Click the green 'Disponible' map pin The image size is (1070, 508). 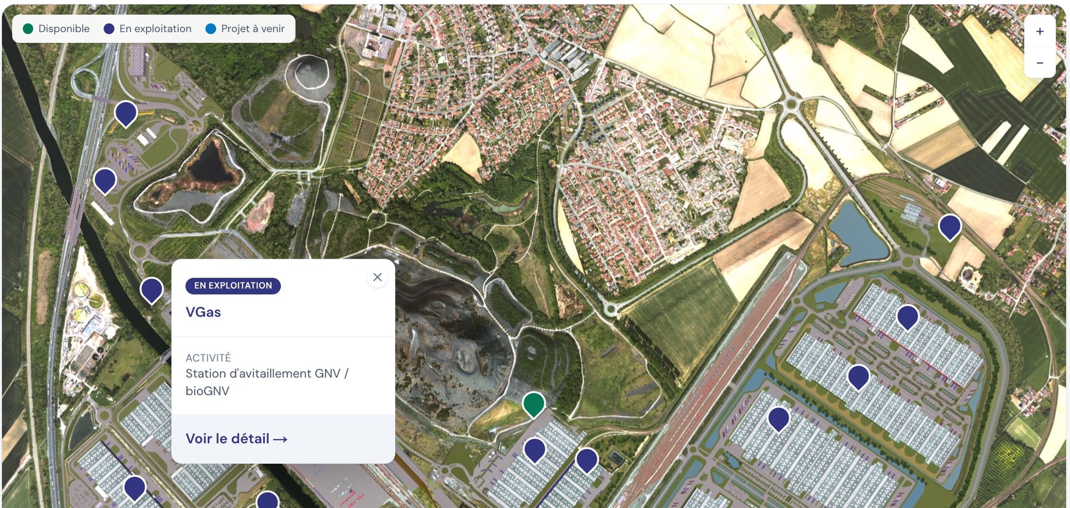533,404
